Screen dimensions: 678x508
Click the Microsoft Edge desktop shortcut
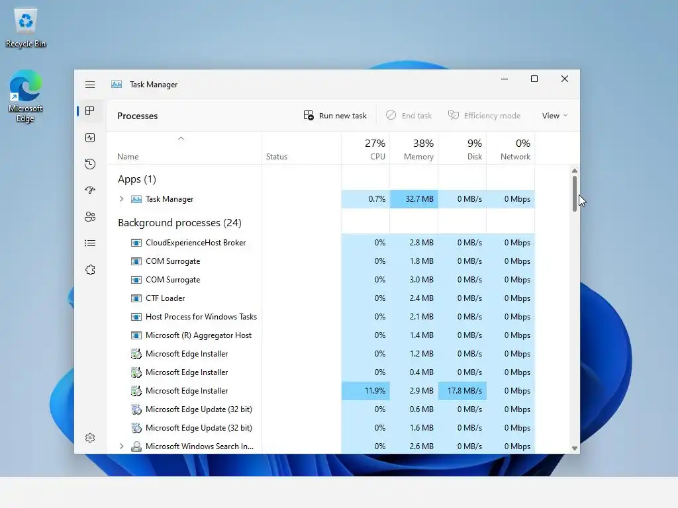[26, 97]
